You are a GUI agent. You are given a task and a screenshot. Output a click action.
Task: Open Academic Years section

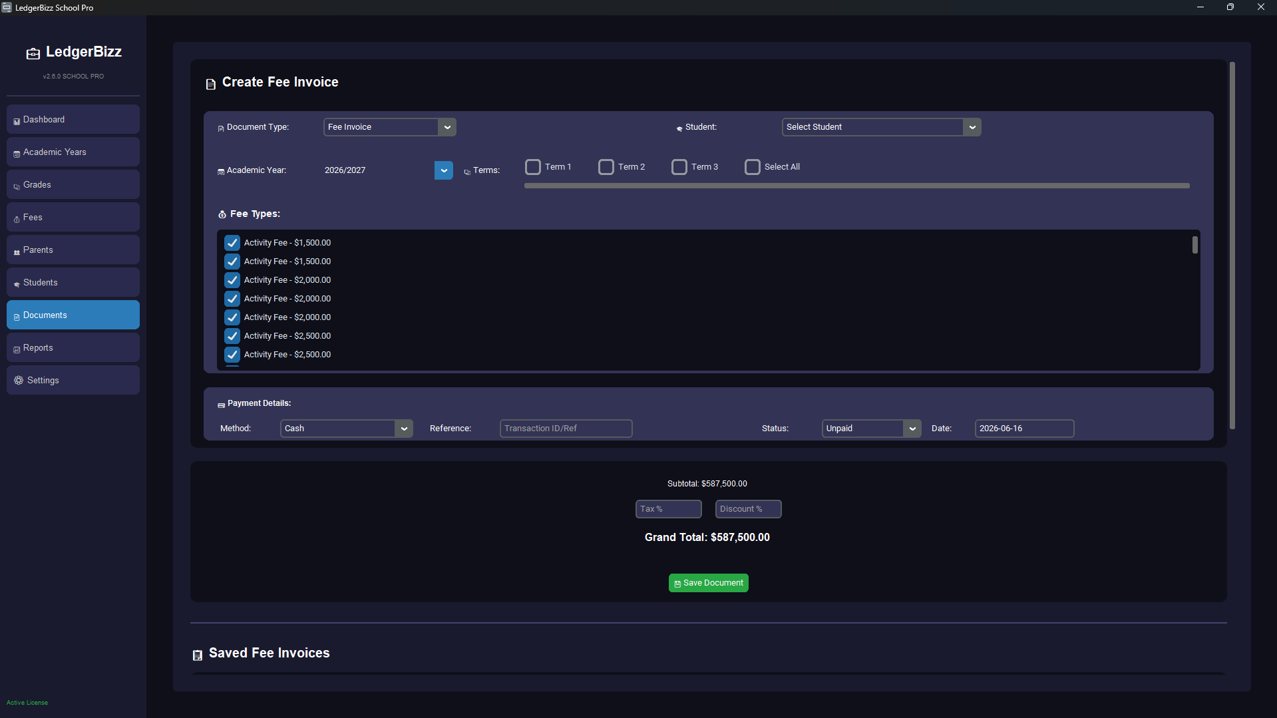coord(73,152)
